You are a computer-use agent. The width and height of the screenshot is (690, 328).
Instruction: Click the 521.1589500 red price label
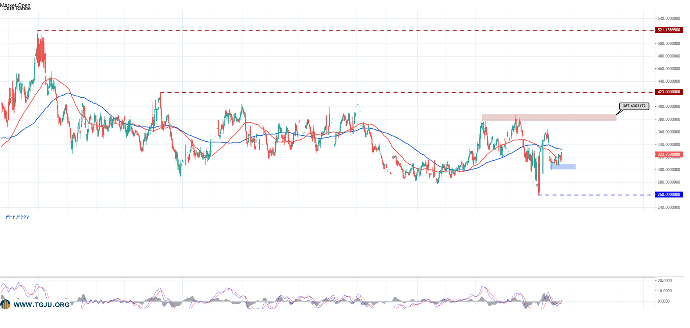pos(669,30)
